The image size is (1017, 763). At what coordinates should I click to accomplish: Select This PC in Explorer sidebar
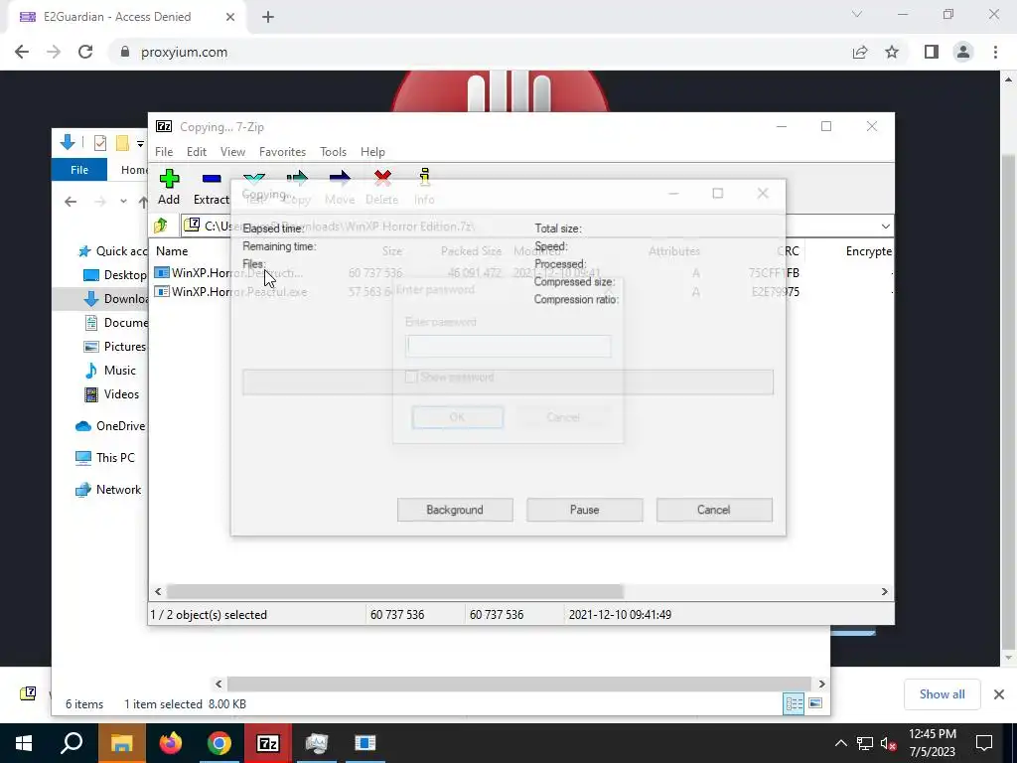click(x=105, y=458)
